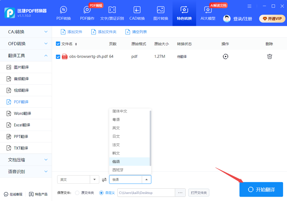Select the 自定义 radio button
The height and width of the screenshot is (201, 287).
(101, 193)
